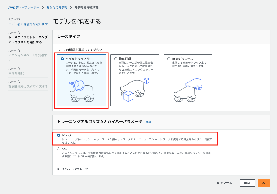Click the 前の button
Image resolution: width=277 pixels, height=194 pixels.
coord(247,183)
